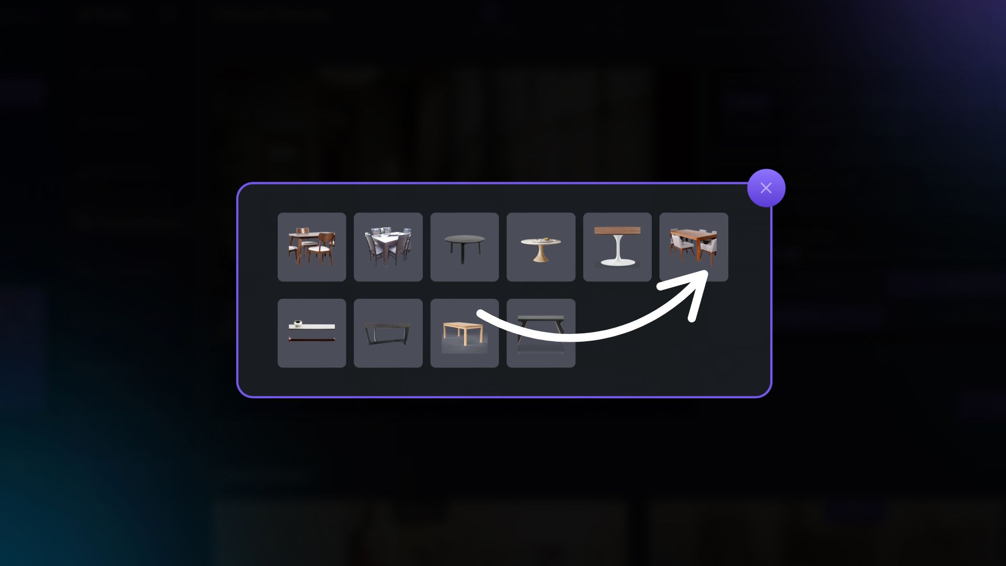Close the table picker with purple X

[x=766, y=188]
